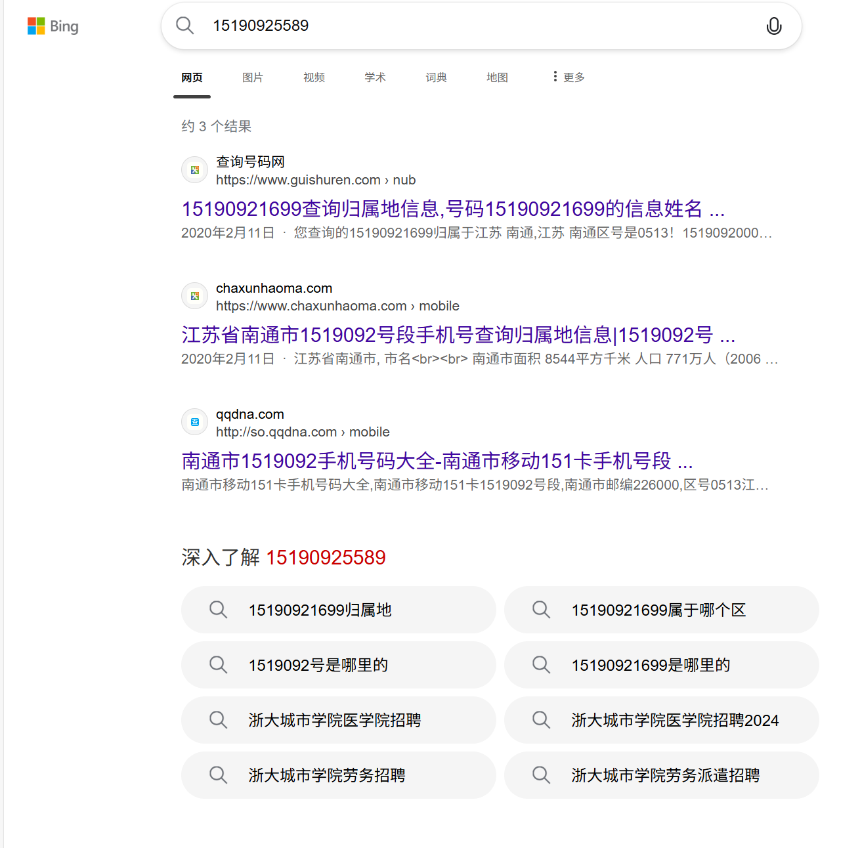
Task: Activate voice search microphone icon
Action: tap(774, 26)
